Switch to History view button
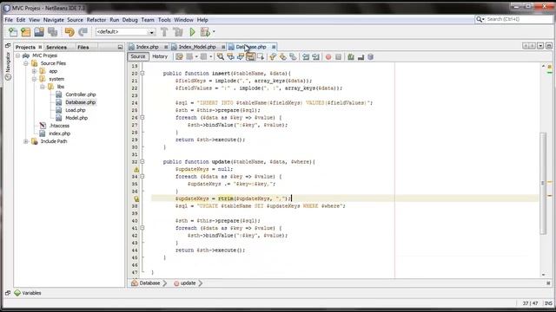This screenshot has height=312, width=556. pos(160,56)
